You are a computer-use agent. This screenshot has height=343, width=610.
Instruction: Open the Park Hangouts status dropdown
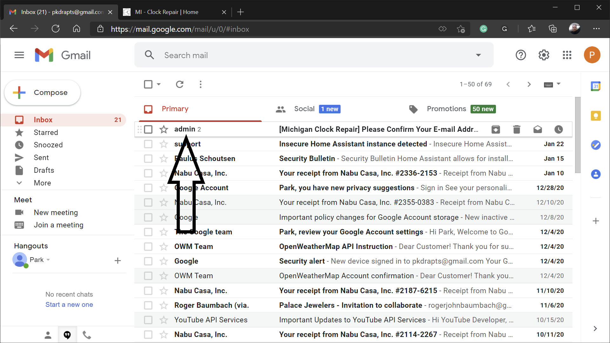pos(48,260)
